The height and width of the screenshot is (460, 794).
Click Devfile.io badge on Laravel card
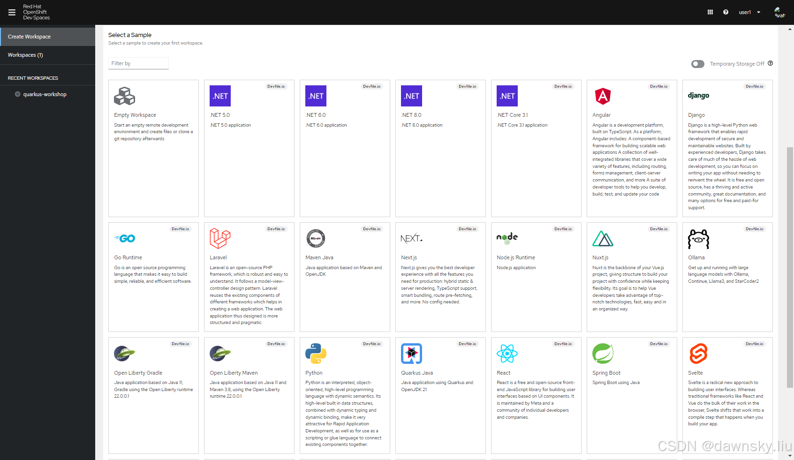[x=276, y=229]
